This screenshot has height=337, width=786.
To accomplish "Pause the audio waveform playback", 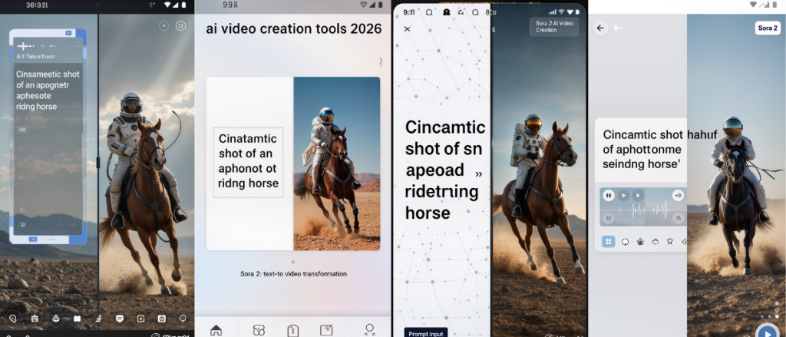I will [x=609, y=196].
